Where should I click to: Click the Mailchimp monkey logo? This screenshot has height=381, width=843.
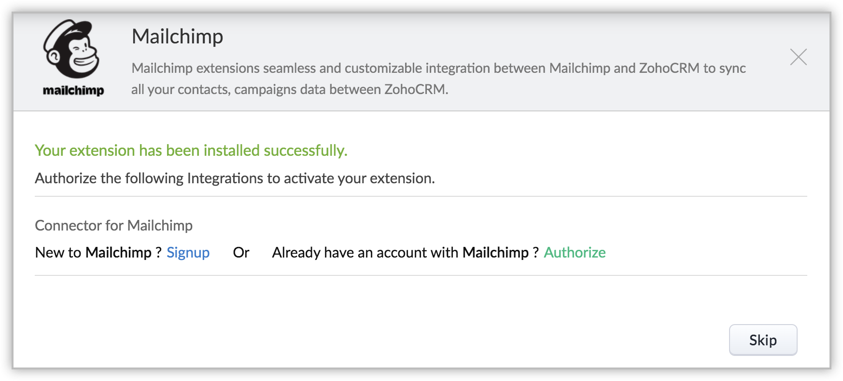click(x=71, y=49)
